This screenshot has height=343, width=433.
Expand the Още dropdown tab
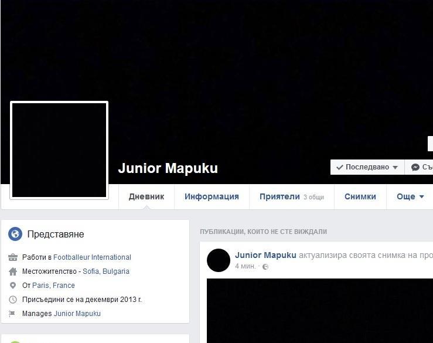(x=410, y=196)
